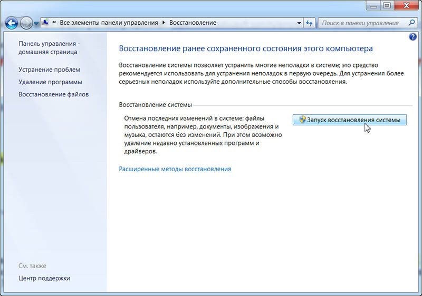Expand arrow after 'Все элементы панели управления'
Viewport: 422px width, 296px height.
(164, 23)
